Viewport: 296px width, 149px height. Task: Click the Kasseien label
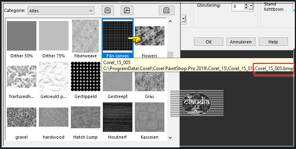point(150,137)
